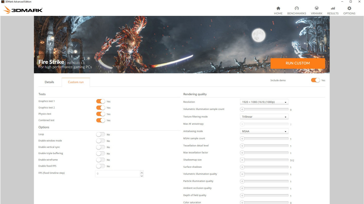Adjust Ambient occlusion quality slider
This screenshot has height=204, width=364.
click(264, 188)
